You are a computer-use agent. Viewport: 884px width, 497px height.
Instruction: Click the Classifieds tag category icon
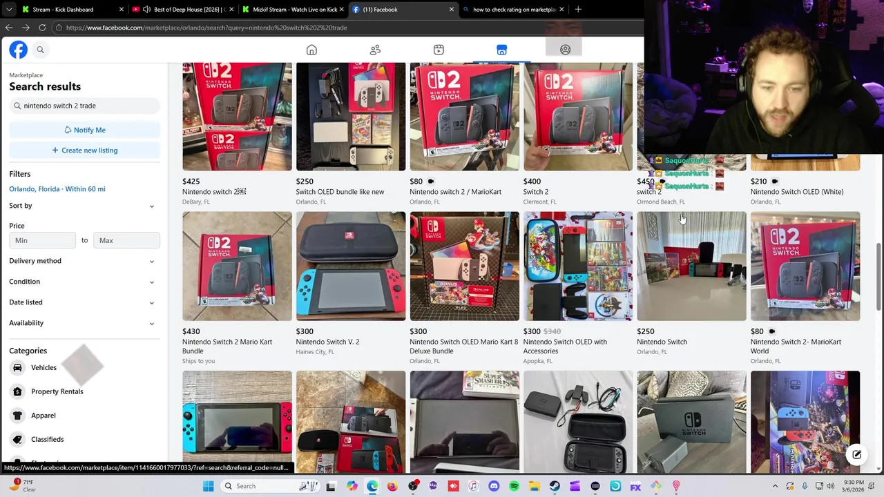click(17, 440)
